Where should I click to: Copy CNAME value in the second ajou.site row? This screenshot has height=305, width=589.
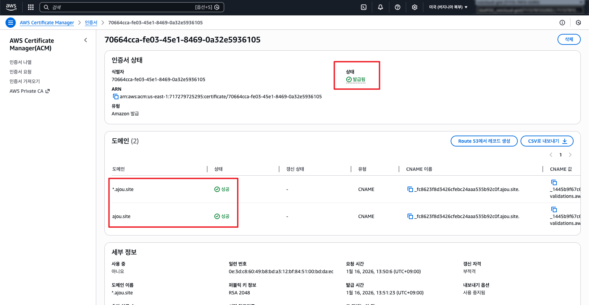coord(554,209)
